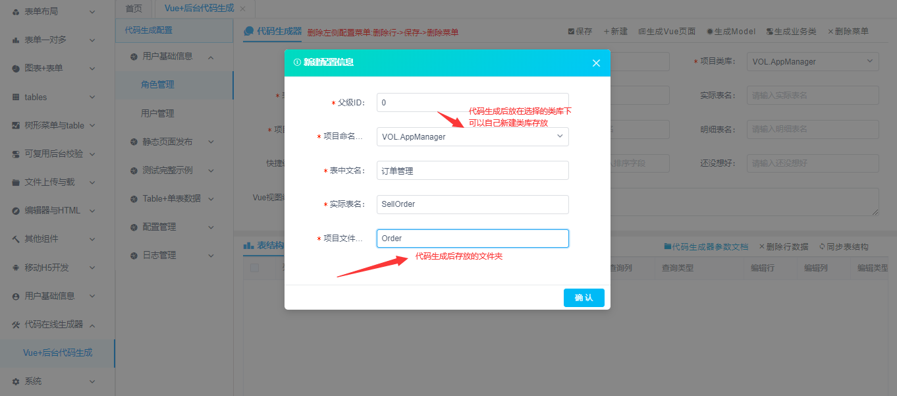Select the Vue+后台代码生成 tab
This screenshot has height=396, width=897.
click(199, 9)
